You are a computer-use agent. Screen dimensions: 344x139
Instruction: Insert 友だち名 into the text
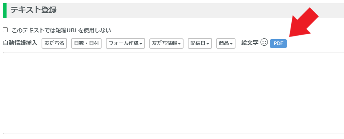pyautogui.click(x=54, y=43)
